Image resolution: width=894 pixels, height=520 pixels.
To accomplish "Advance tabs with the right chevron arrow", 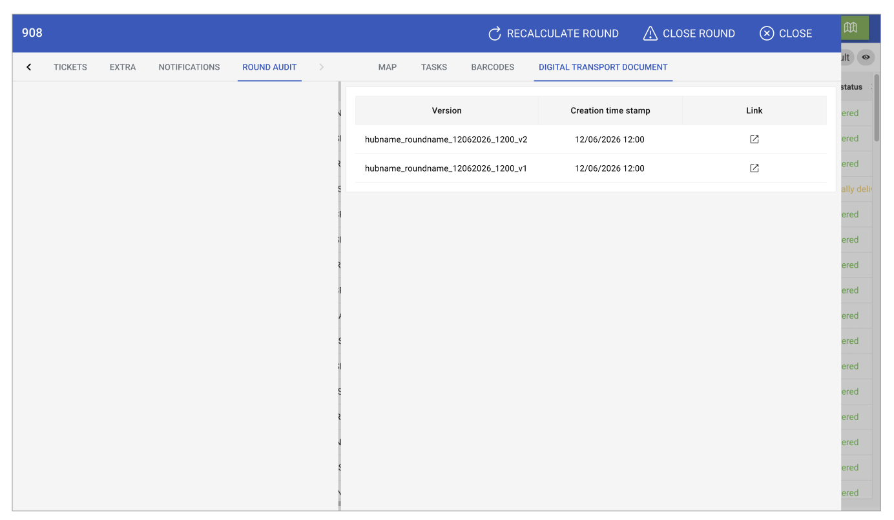I will (322, 67).
